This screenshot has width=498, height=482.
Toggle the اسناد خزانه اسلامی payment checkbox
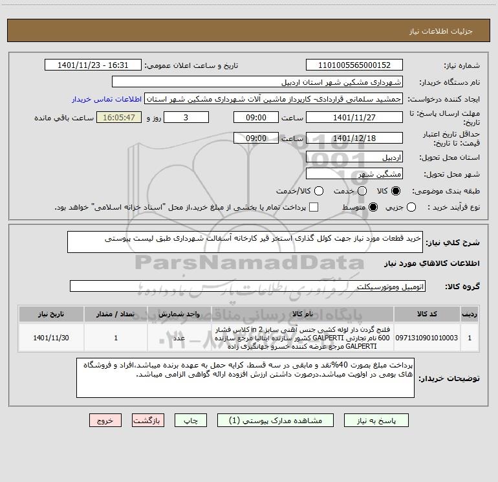coord(314,207)
